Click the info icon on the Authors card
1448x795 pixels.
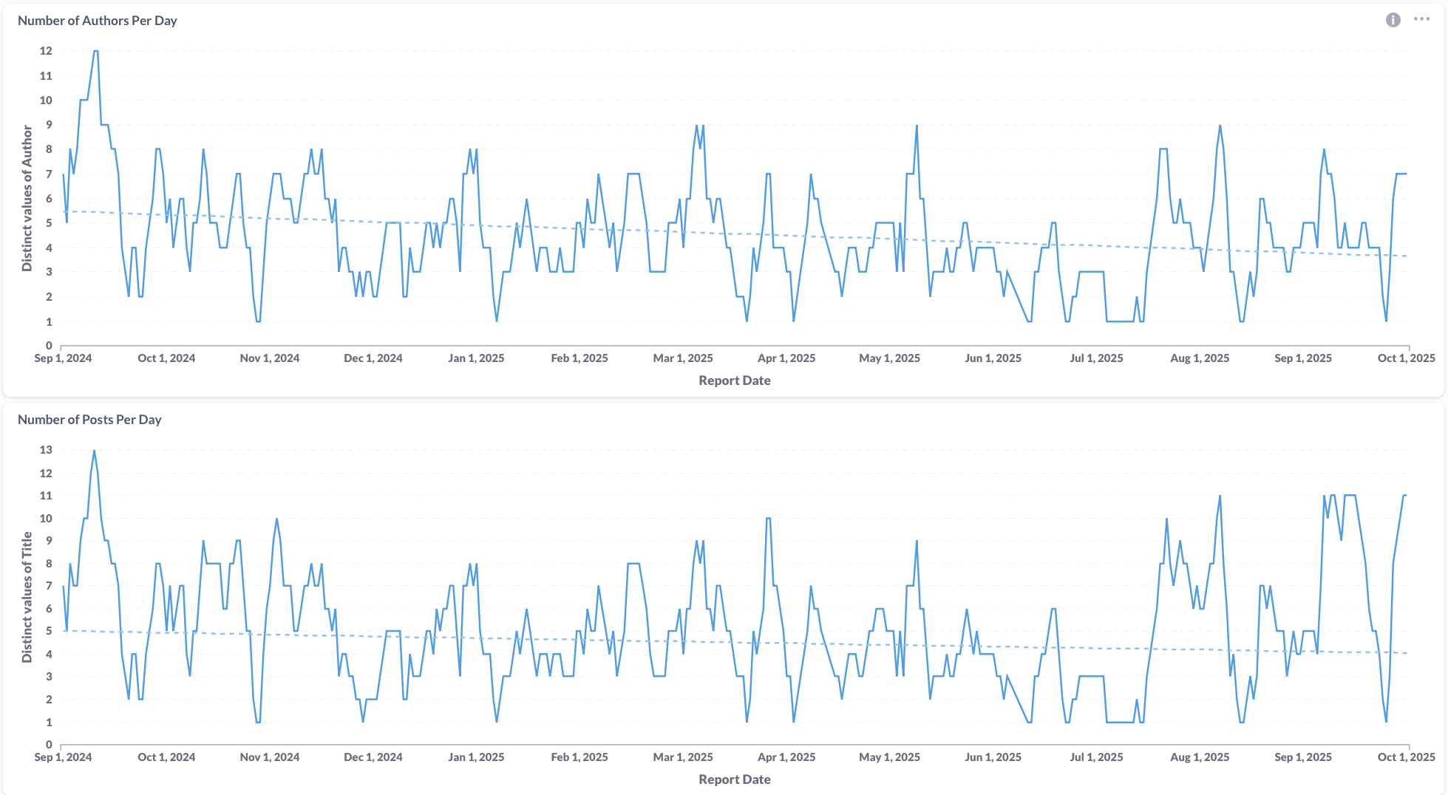1393,20
